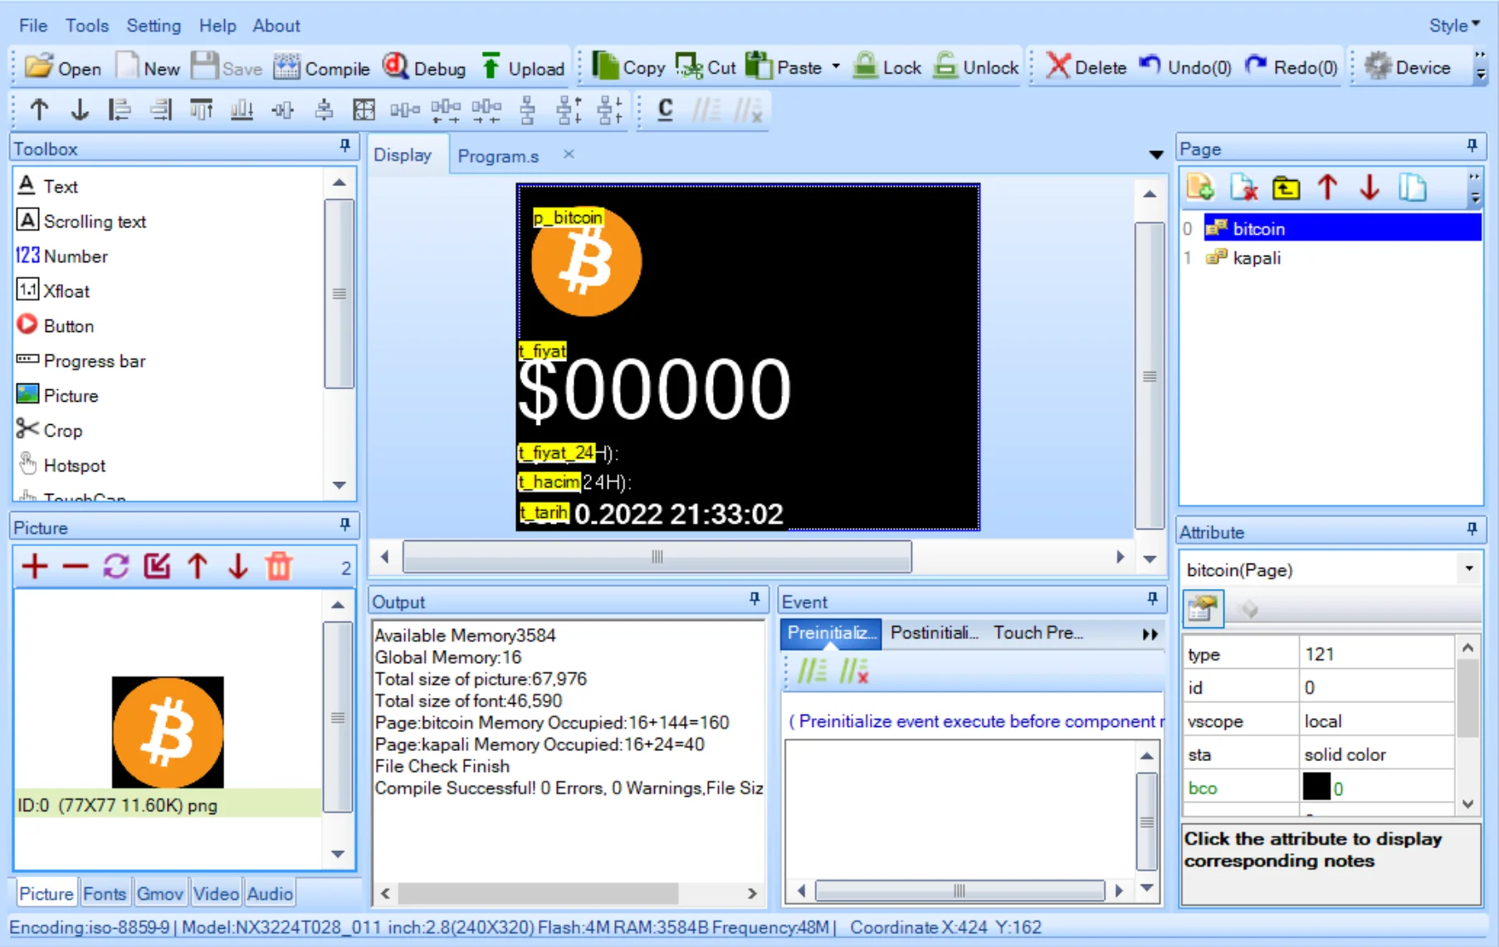Bring the component to the top layer with the up arrow

tap(39, 110)
